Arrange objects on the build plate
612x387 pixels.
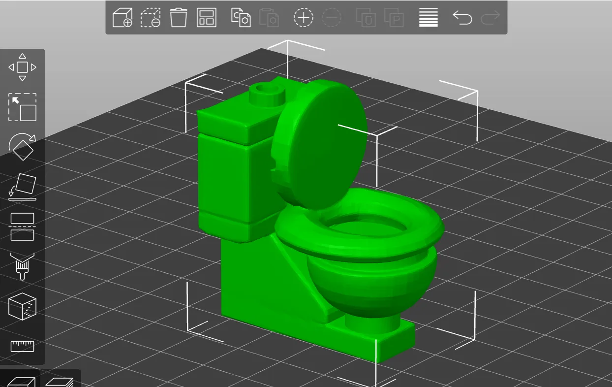[206, 17]
